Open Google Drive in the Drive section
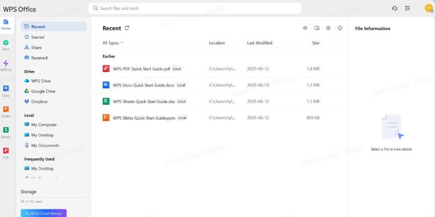The image size is (435, 217). tap(43, 91)
